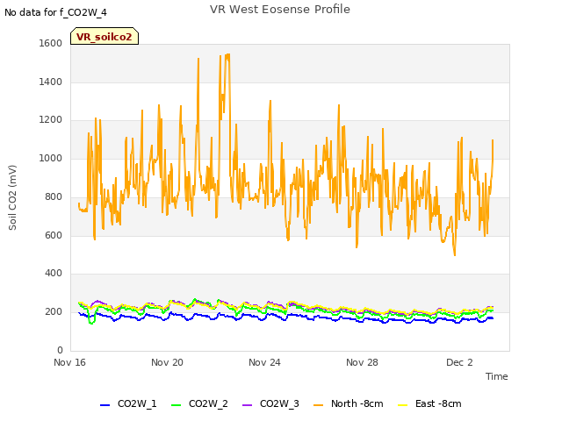The width and height of the screenshot is (562, 421).
Task: Click the yellow East -8cm legend swatch
Action: click(x=403, y=405)
